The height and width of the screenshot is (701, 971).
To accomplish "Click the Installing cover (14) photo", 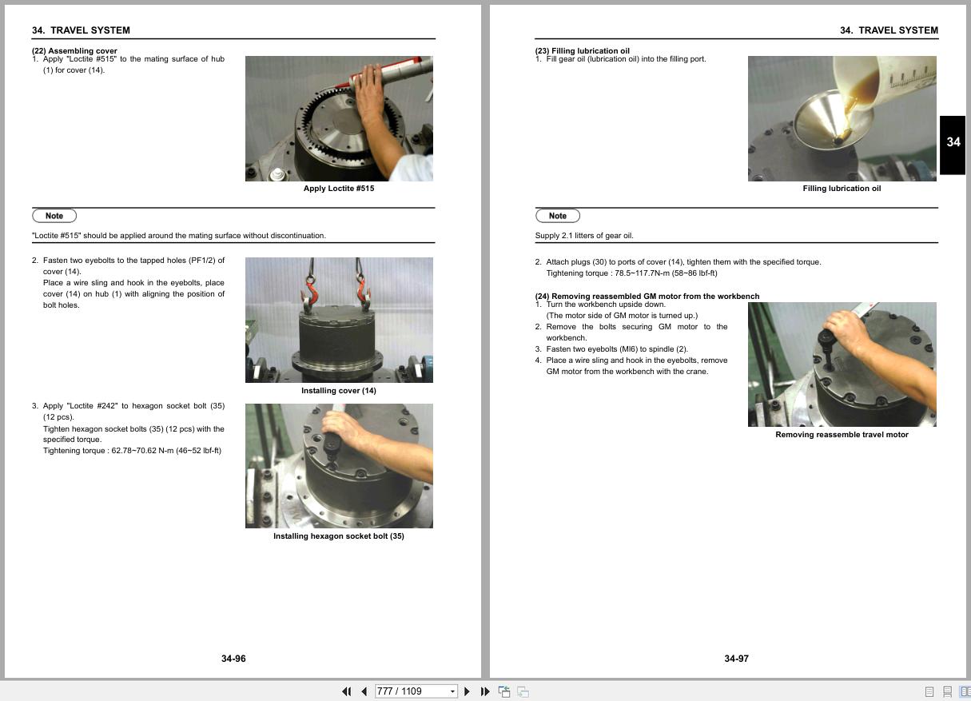I will pos(339,320).
